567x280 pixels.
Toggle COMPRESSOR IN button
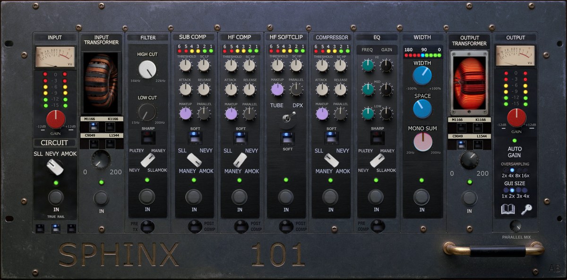[x=330, y=196]
